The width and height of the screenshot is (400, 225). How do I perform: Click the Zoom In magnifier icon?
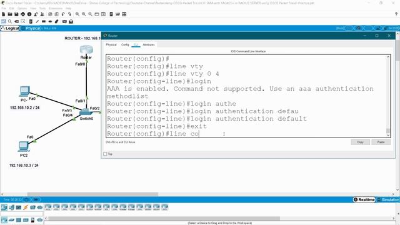point(77,14)
